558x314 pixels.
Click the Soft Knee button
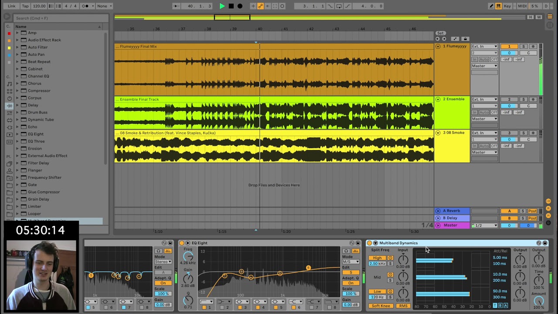[381, 306]
